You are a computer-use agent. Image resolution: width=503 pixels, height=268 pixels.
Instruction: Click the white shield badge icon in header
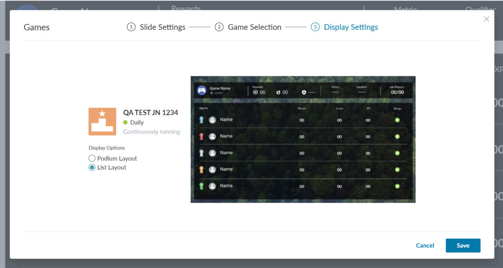[x=304, y=92]
